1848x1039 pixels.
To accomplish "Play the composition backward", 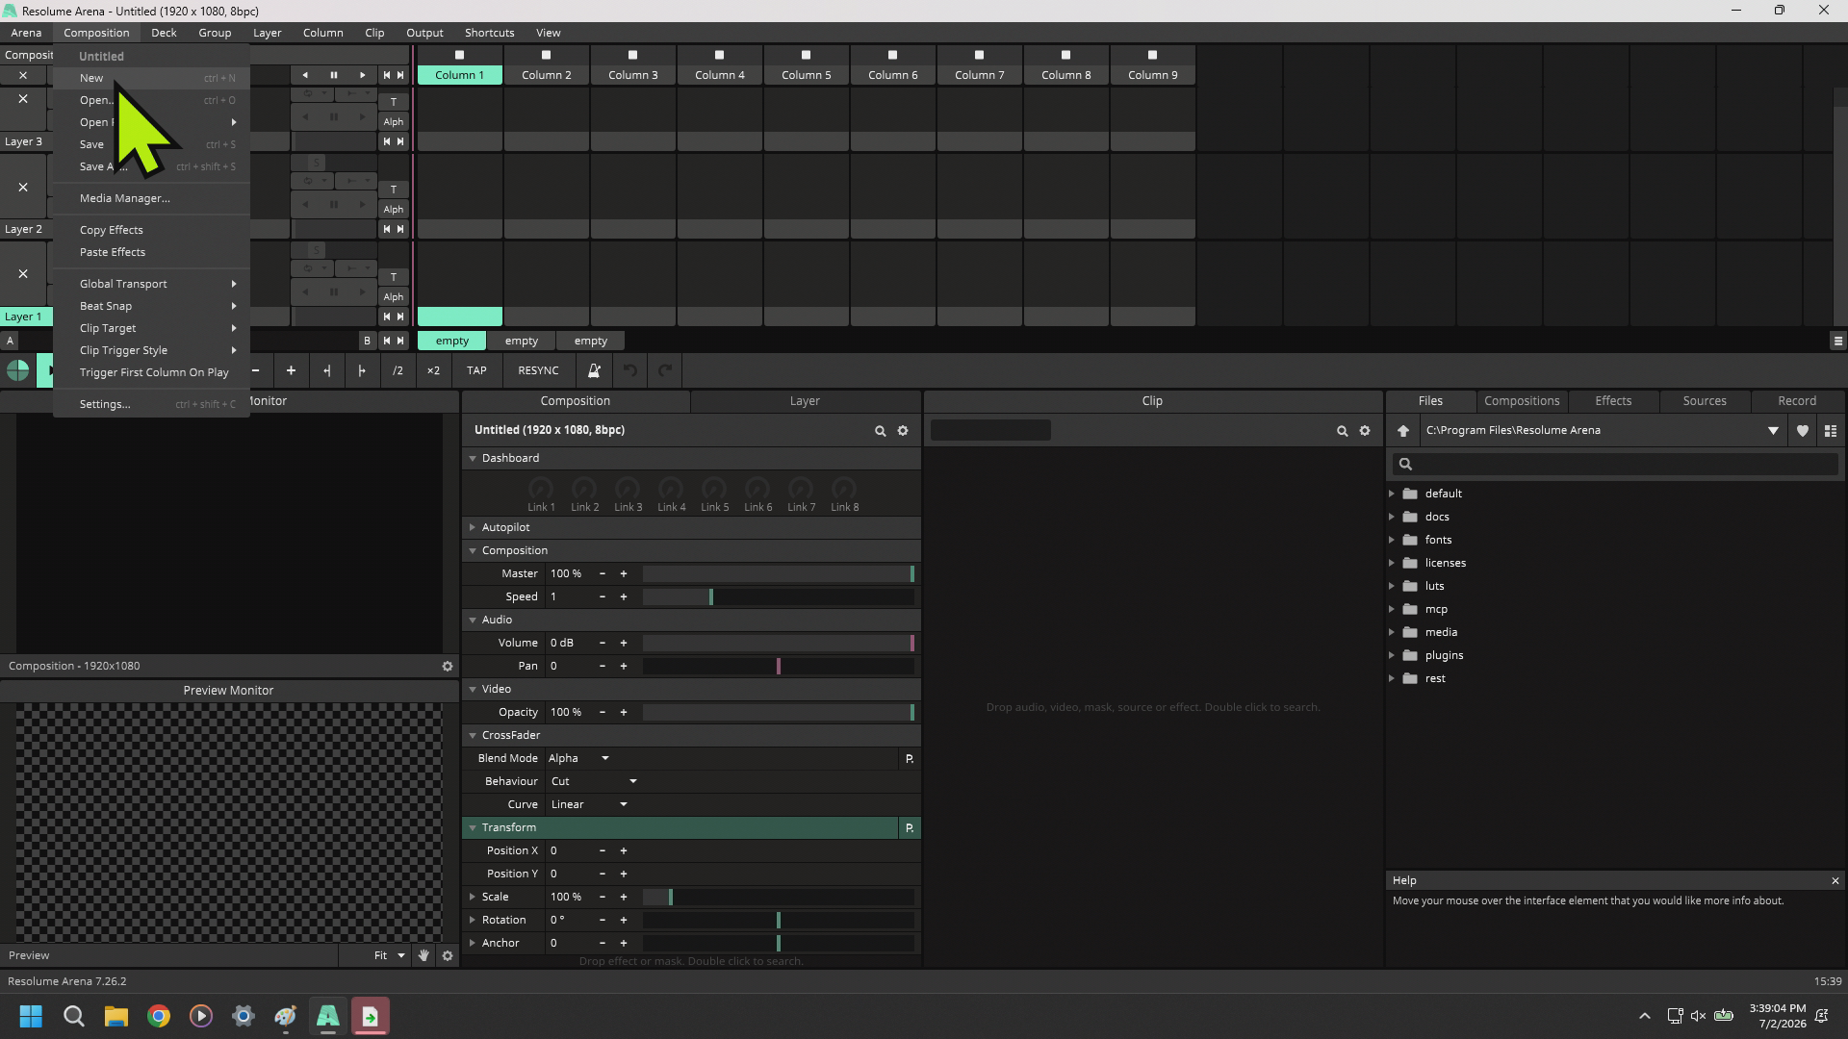I will pyautogui.click(x=305, y=75).
